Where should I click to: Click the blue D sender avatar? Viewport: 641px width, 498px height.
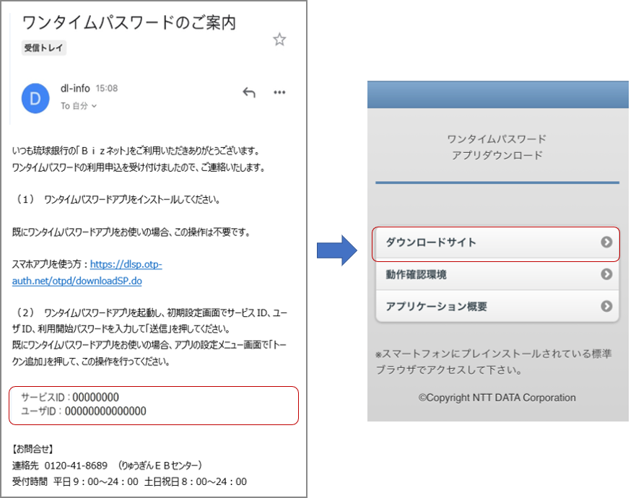(x=35, y=98)
